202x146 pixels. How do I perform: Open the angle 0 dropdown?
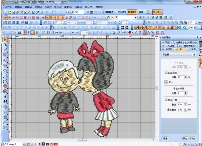(87, 32)
